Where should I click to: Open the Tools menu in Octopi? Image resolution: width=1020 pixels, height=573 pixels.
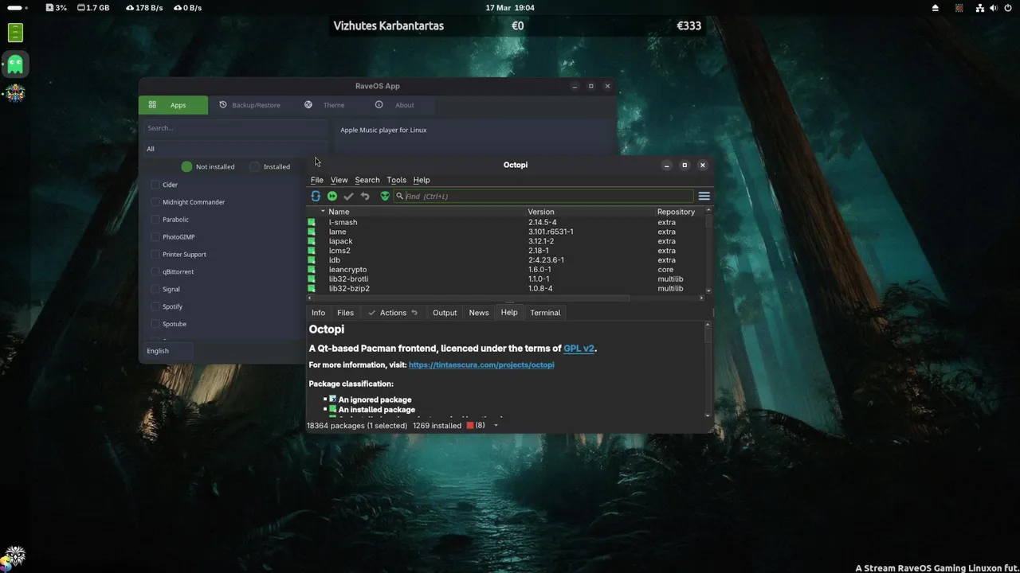[x=397, y=180]
